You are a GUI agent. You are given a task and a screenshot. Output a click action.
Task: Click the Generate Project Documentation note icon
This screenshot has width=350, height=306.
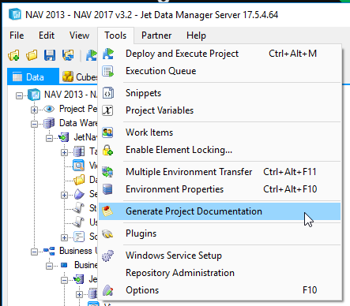click(107, 211)
